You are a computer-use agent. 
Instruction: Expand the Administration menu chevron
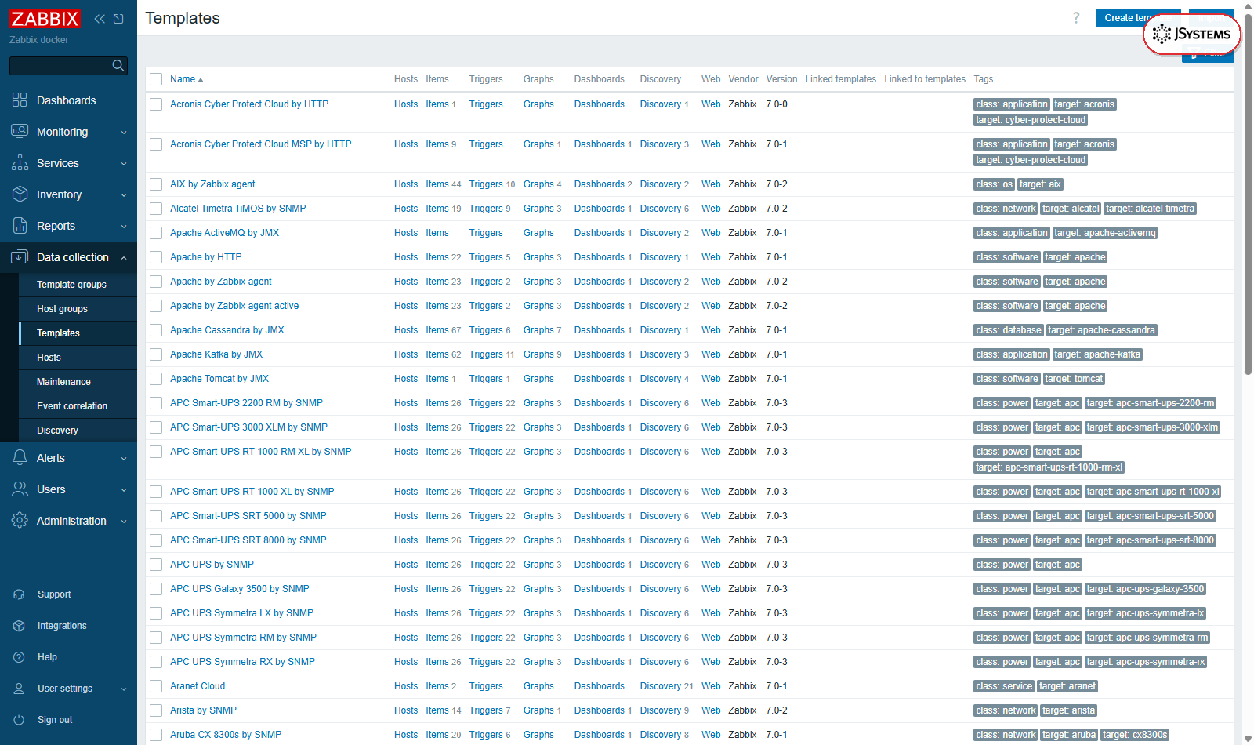(x=124, y=521)
